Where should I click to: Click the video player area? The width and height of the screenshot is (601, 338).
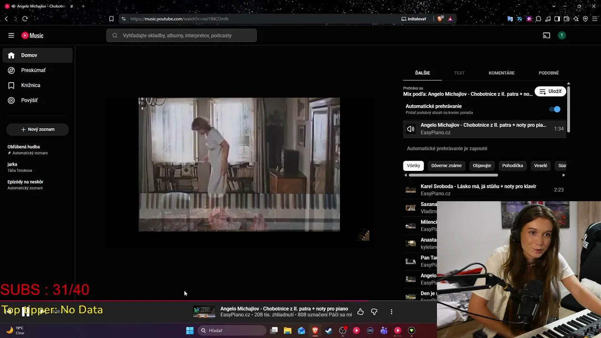(x=239, y=164)
